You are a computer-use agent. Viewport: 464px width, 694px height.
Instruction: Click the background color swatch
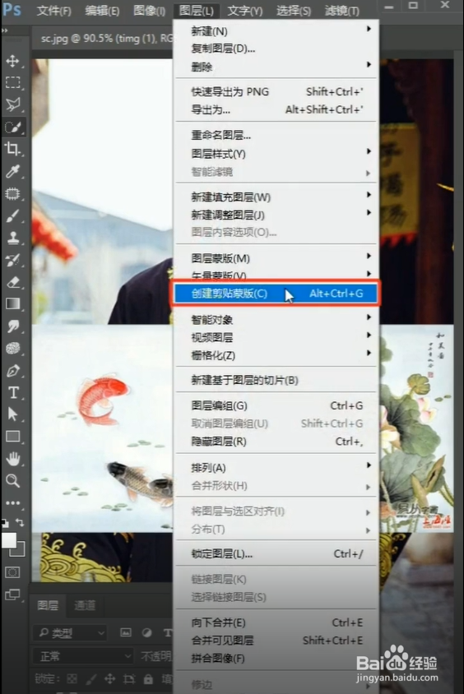point(19,551)
